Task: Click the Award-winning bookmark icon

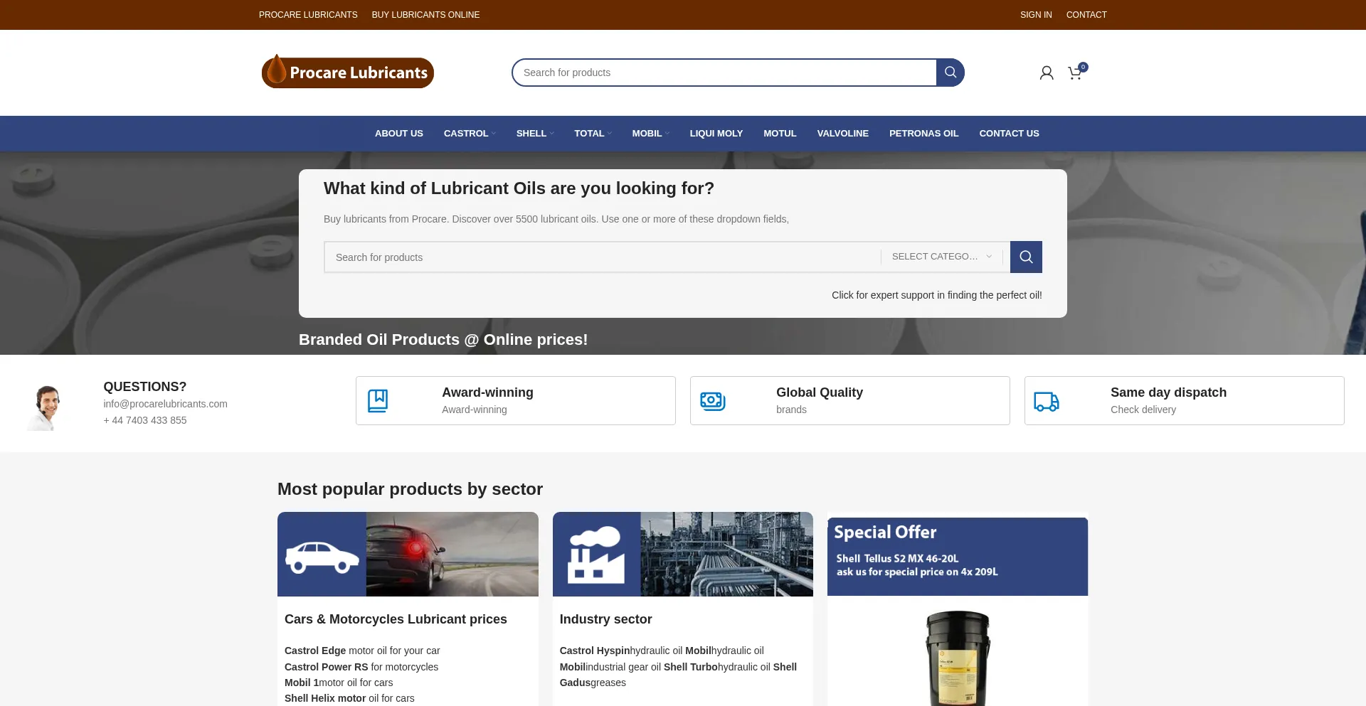Action: click(378, 401)
